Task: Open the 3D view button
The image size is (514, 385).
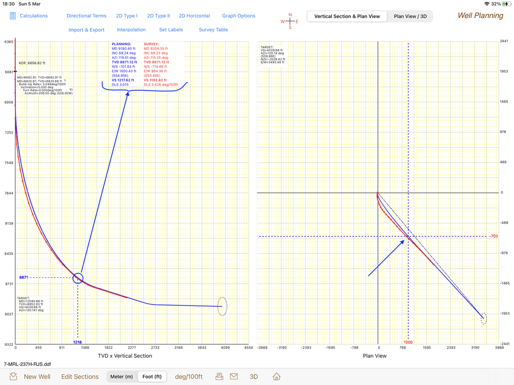Action: [254, 376]
